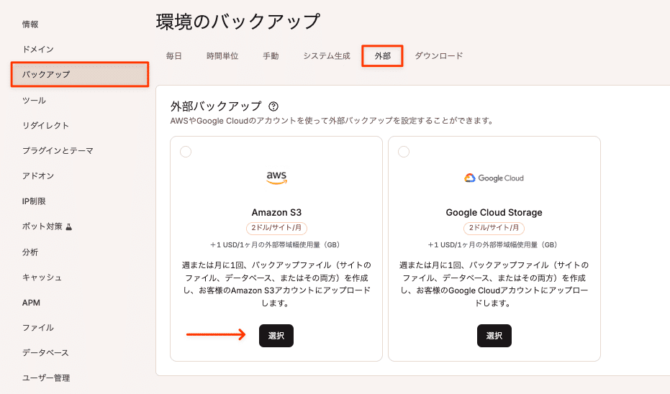Image resolution: width=670 pixels, height=394 pixels.
Task: Click the beaker icon next to ボット対策
Action: [69, 226]
